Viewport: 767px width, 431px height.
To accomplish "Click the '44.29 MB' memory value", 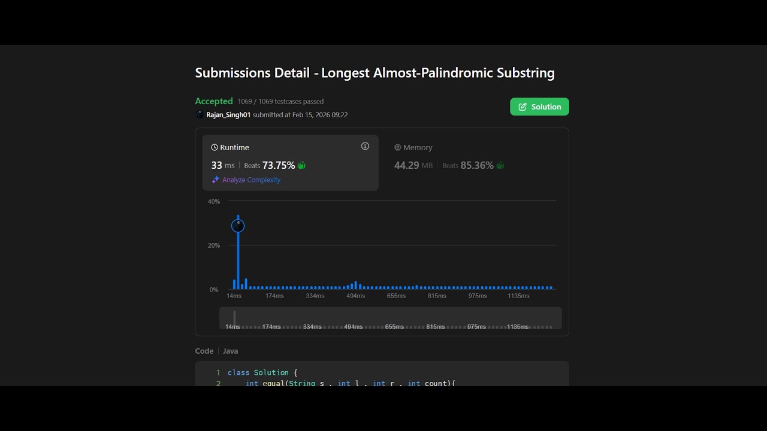I will click(x=413, y=165).
